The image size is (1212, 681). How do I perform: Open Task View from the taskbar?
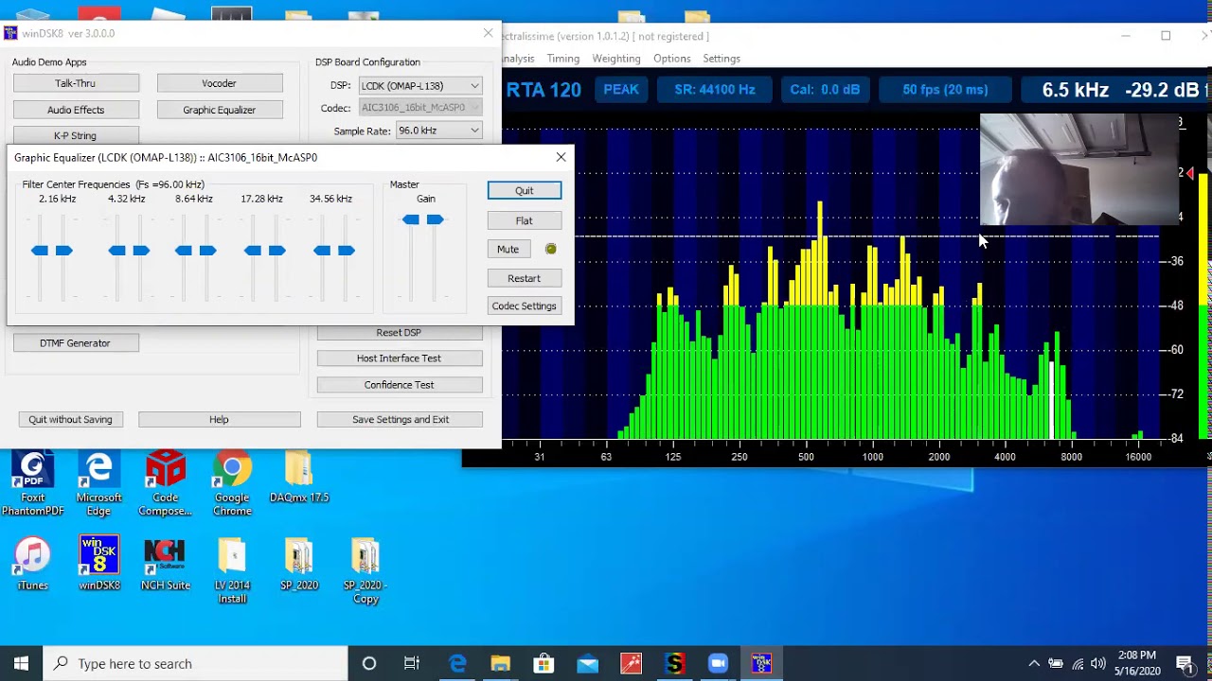click(x=412, y=663)
